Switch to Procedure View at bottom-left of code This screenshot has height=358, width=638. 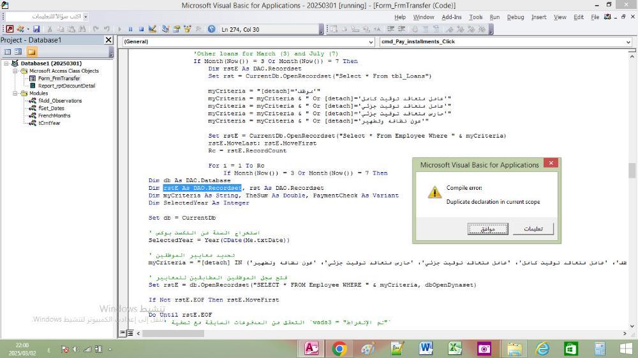122,333
